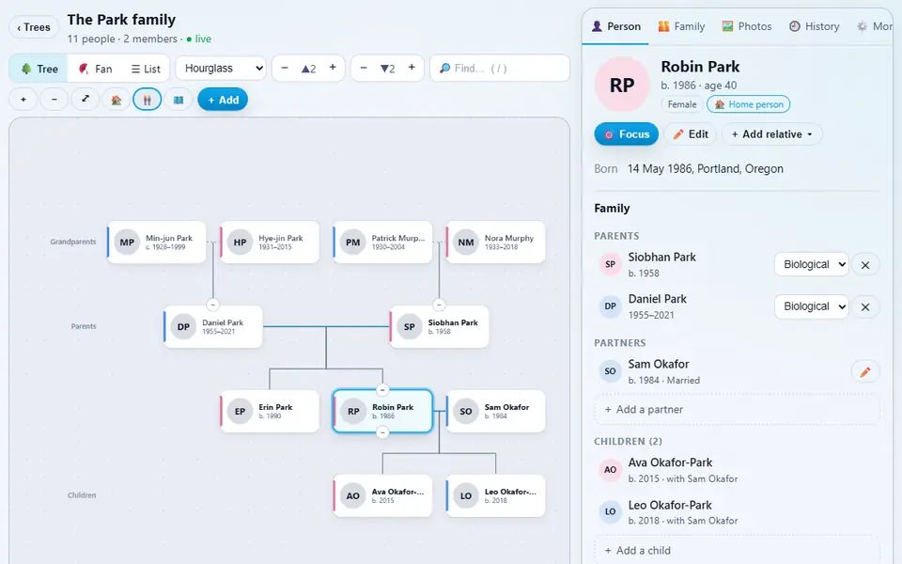Toggle the two-people couples view button

[x=148, y=100]
